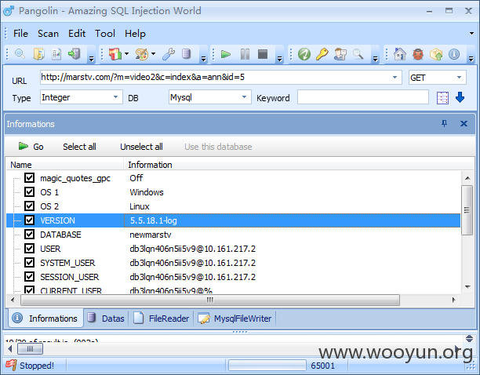Click the paint palette toolbar icon

(x=142, y=54)
